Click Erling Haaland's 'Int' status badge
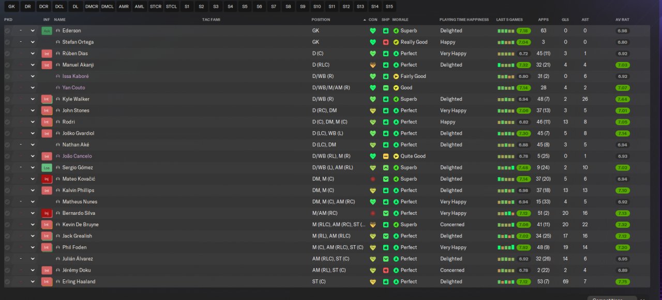This screenshot has width=662, height=300. (x=47, y=281)
